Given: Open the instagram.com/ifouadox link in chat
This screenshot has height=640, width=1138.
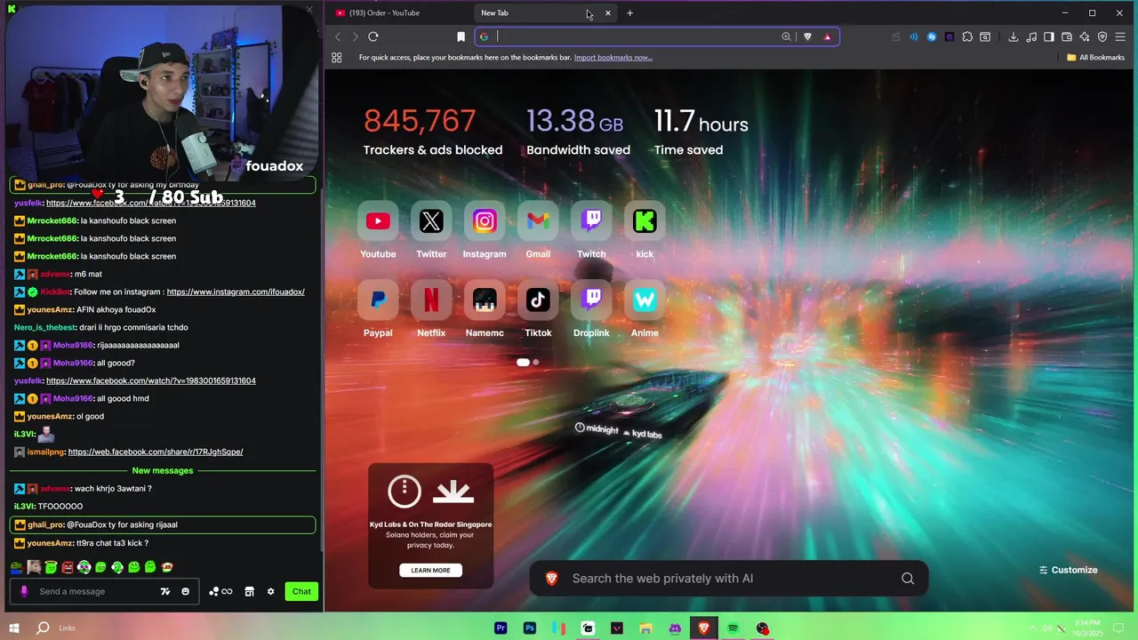Looking at the screenshot, I should 236,292.
